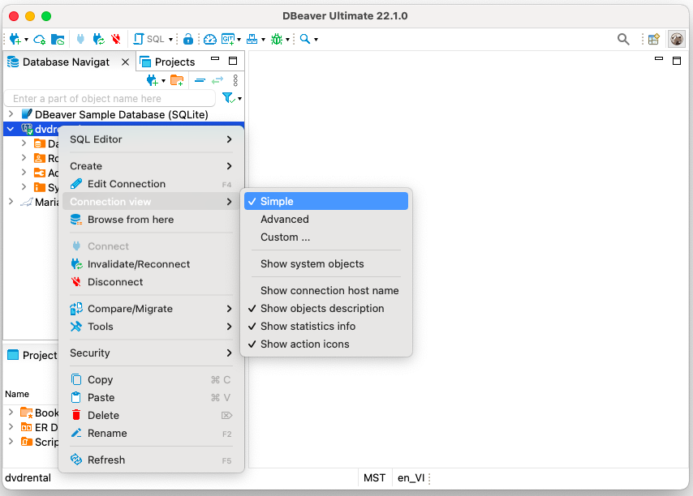This screenshot has width=693, height=496.
Task: Enable Show connection host name
Action: [x=326, y=290]
